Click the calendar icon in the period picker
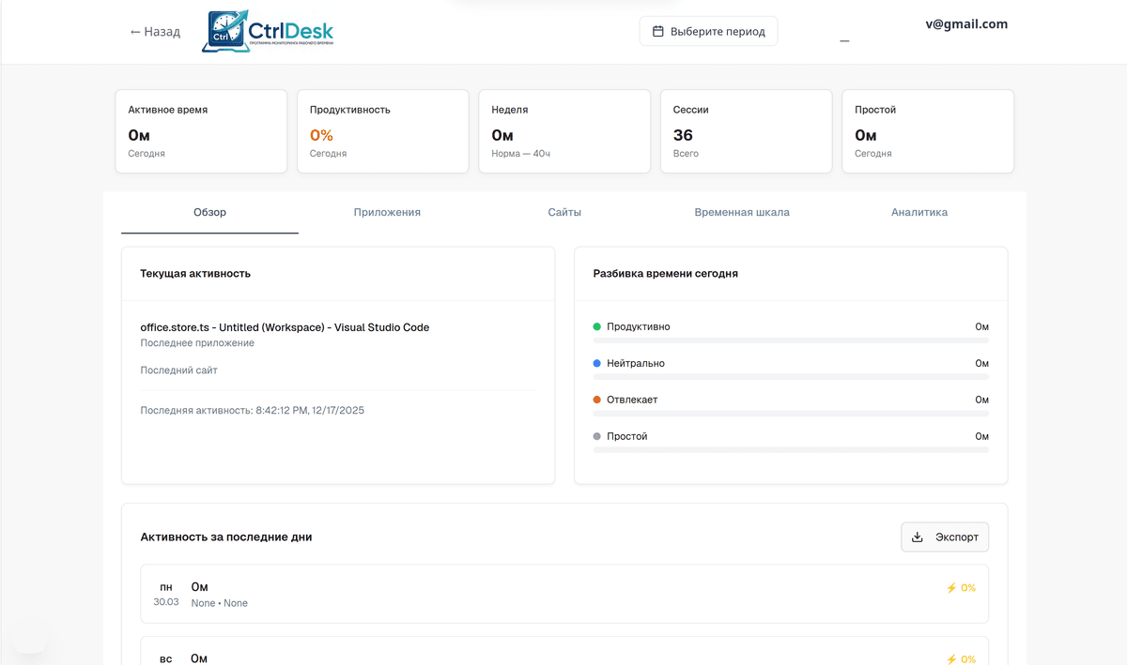This screenshot has height=665, width=1127. pyautogui.click(x=658, y=31)
